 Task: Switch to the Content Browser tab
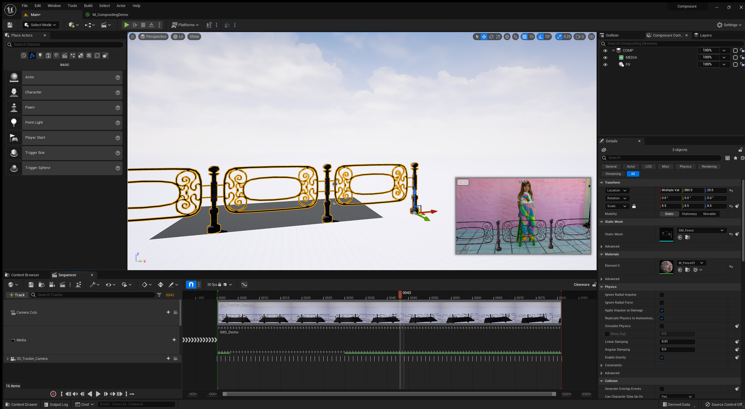pos(25,275)
